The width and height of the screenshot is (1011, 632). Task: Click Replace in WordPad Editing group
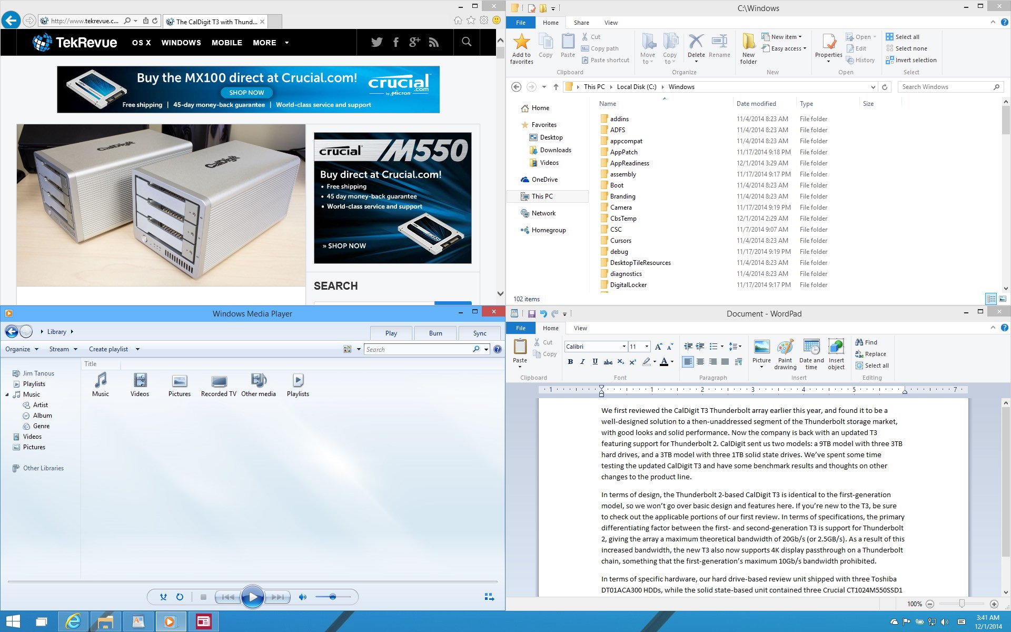coord(870,354)
